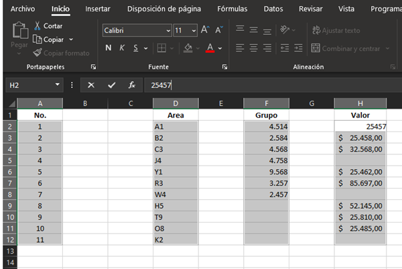Click the insert function fx icon
This screenshot has width=402, height=269.
(132, 85)
